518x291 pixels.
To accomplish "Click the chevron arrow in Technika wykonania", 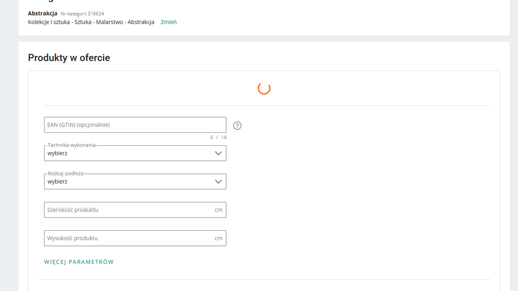I will coord(218,154).
